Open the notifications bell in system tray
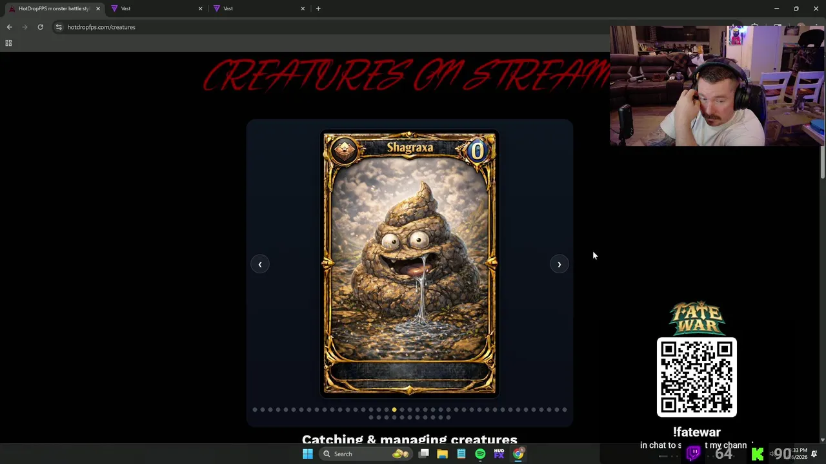Screen dimensions: 826x464 814,454
